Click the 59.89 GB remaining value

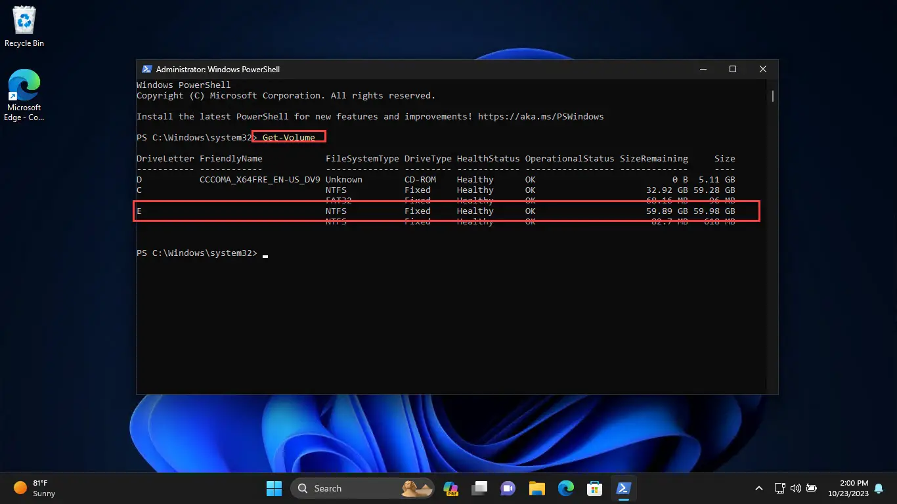(667, 211)
